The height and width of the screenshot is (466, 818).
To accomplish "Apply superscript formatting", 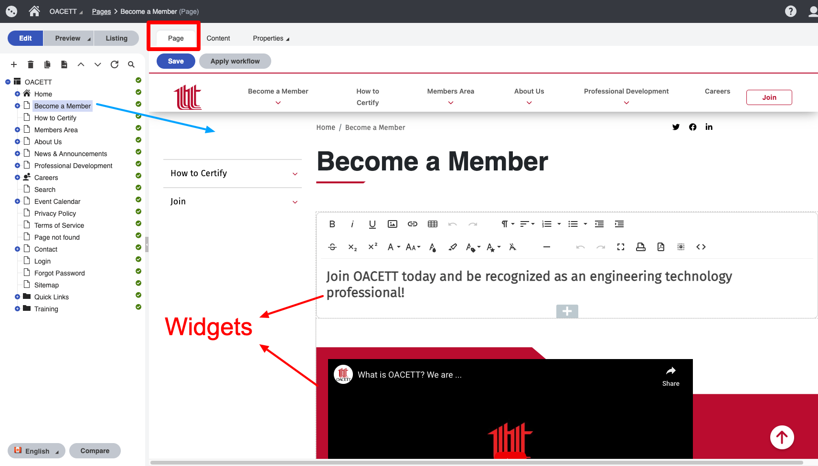I will point(372,247).
